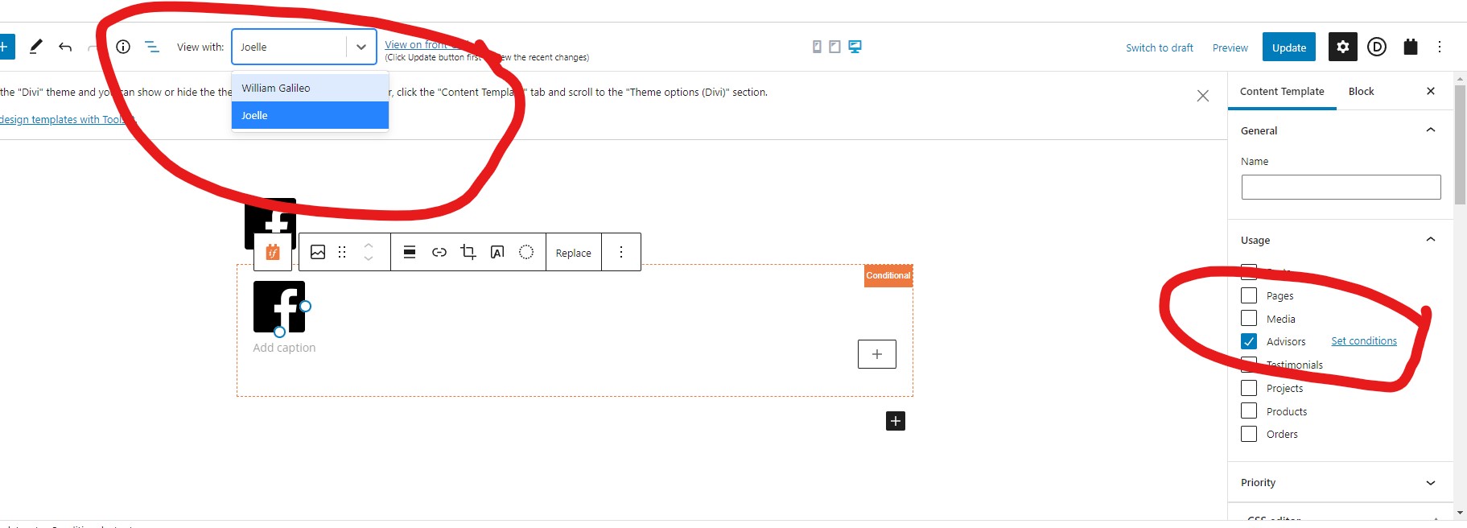Open Set conditions link for Advisors
This screenshot has height=528, width=1467.
click(x=1364, y=341)
